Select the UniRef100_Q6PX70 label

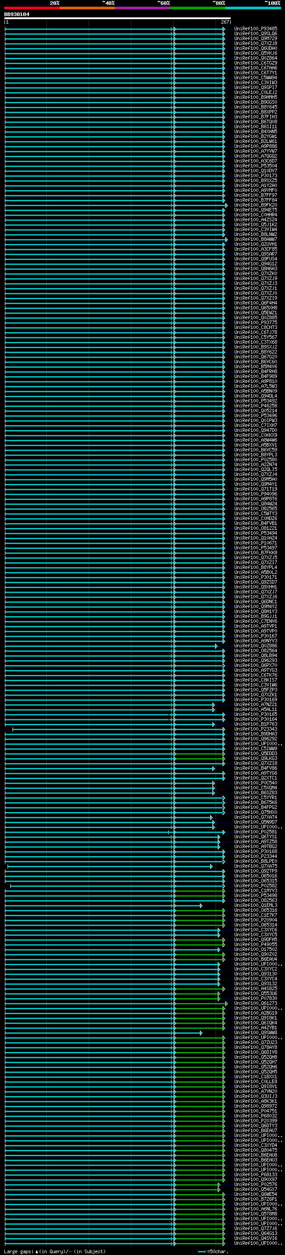click(x=256, y=666)
